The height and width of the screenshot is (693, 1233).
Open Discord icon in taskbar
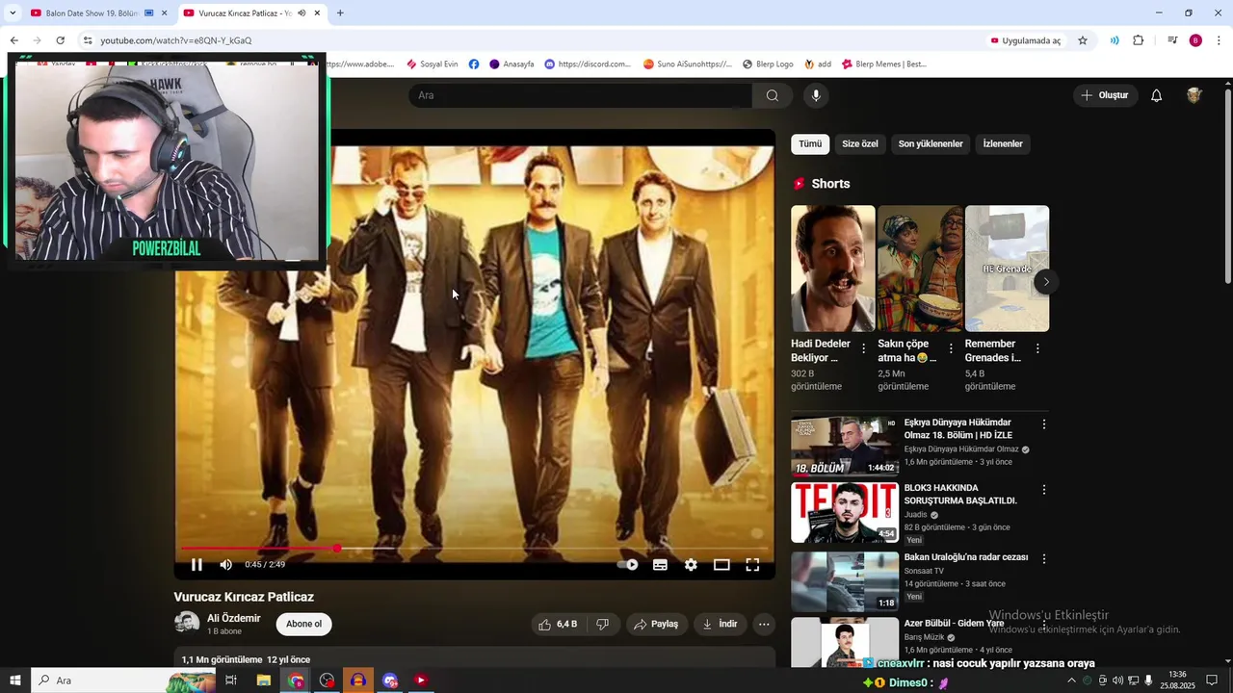coord(390,680)
